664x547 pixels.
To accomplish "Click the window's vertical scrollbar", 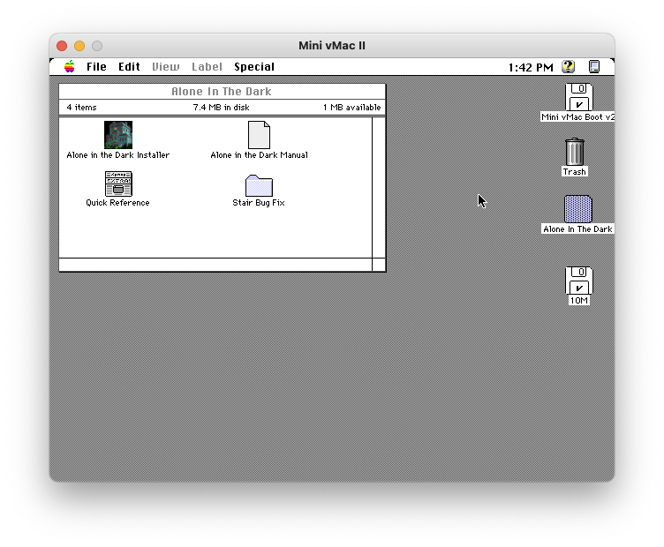I will pyautogui.click(x=379, y=187).
